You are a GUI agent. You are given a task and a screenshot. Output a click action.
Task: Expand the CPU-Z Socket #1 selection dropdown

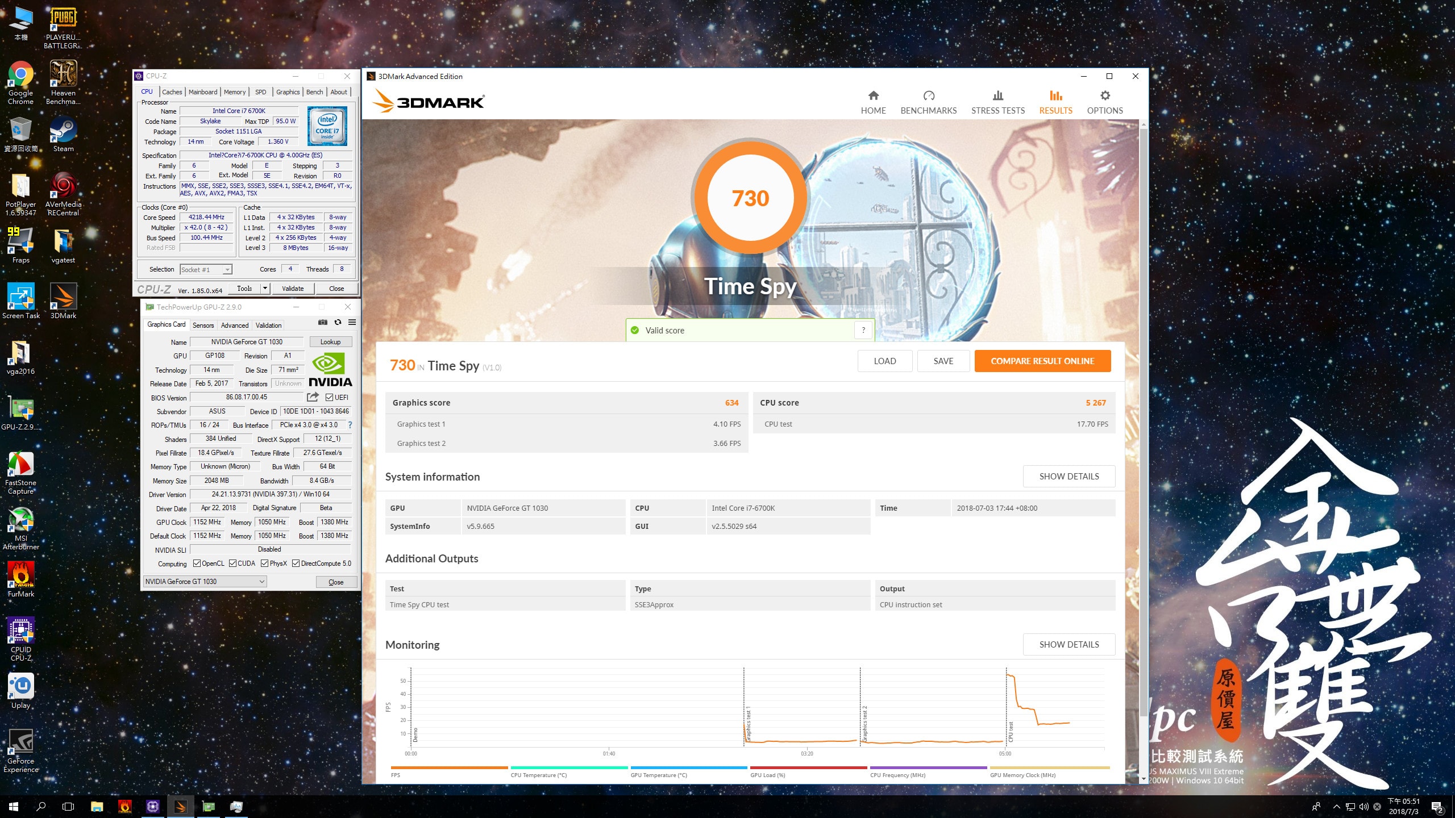click(x=227, y=270)
